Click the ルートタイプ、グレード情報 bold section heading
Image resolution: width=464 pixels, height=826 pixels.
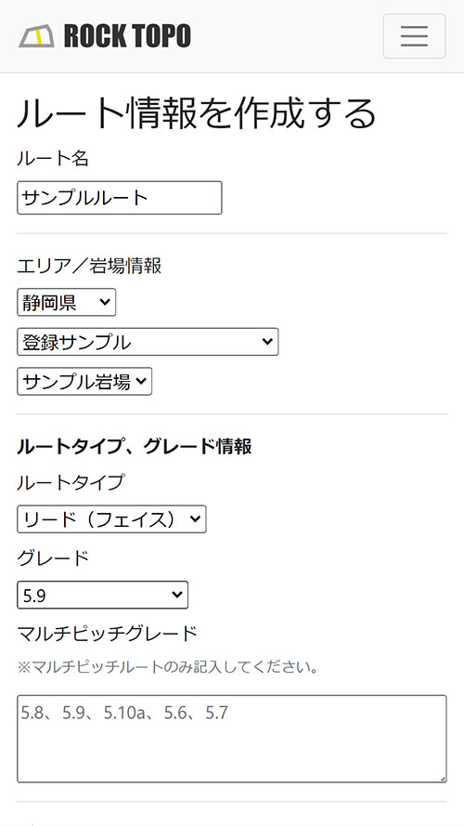[135, 447]
